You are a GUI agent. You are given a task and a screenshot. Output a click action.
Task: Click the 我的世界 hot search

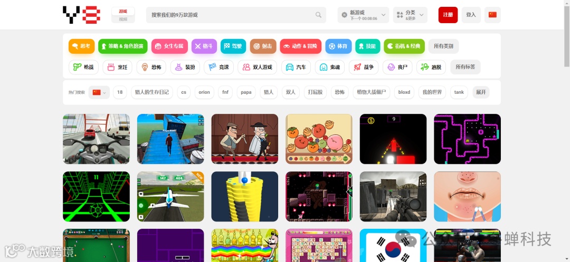(x=432, y=93)
